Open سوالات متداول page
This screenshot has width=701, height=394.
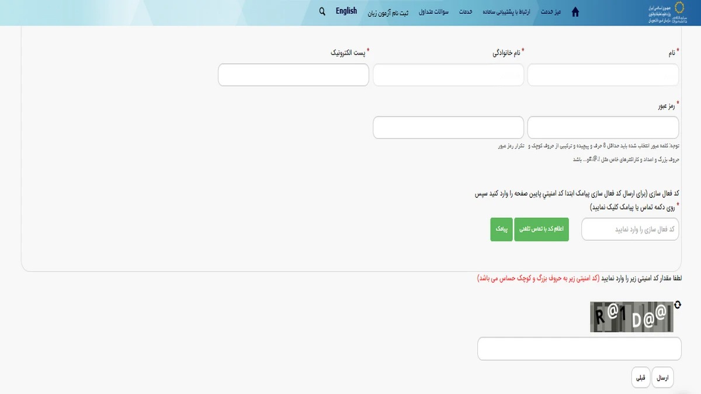(432, 12)
